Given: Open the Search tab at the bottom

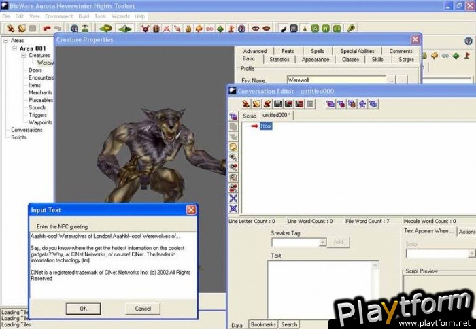Looking at the screenshot, I should click(x=289, y=324).
